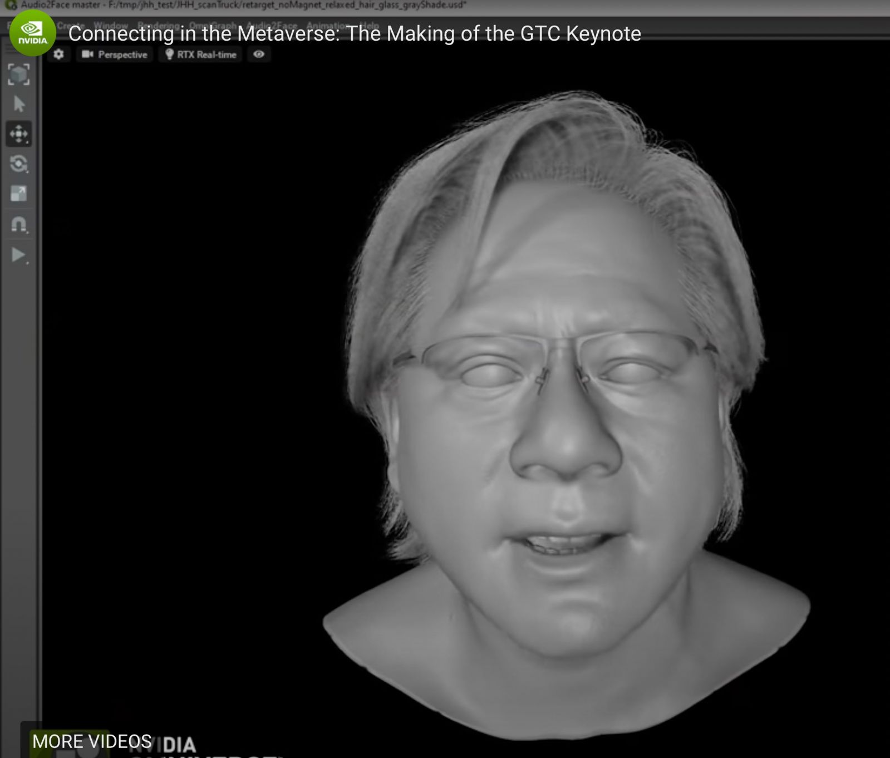Click the Audio2Face window title text
The width and height of the screenshot is (890, 758).
tap(243, 5)
